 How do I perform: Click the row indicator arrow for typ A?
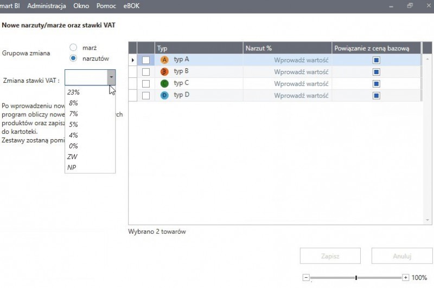[133, 60]
